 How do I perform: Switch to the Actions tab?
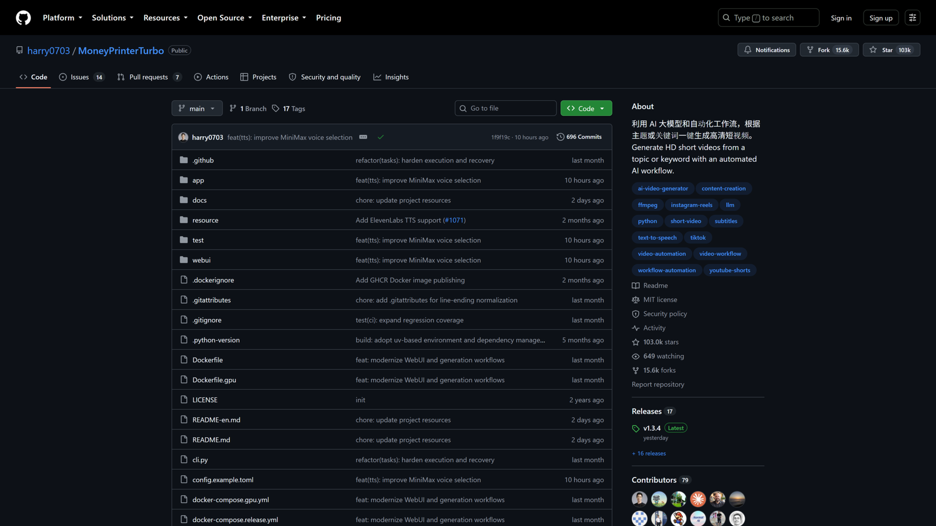point(211,77)
